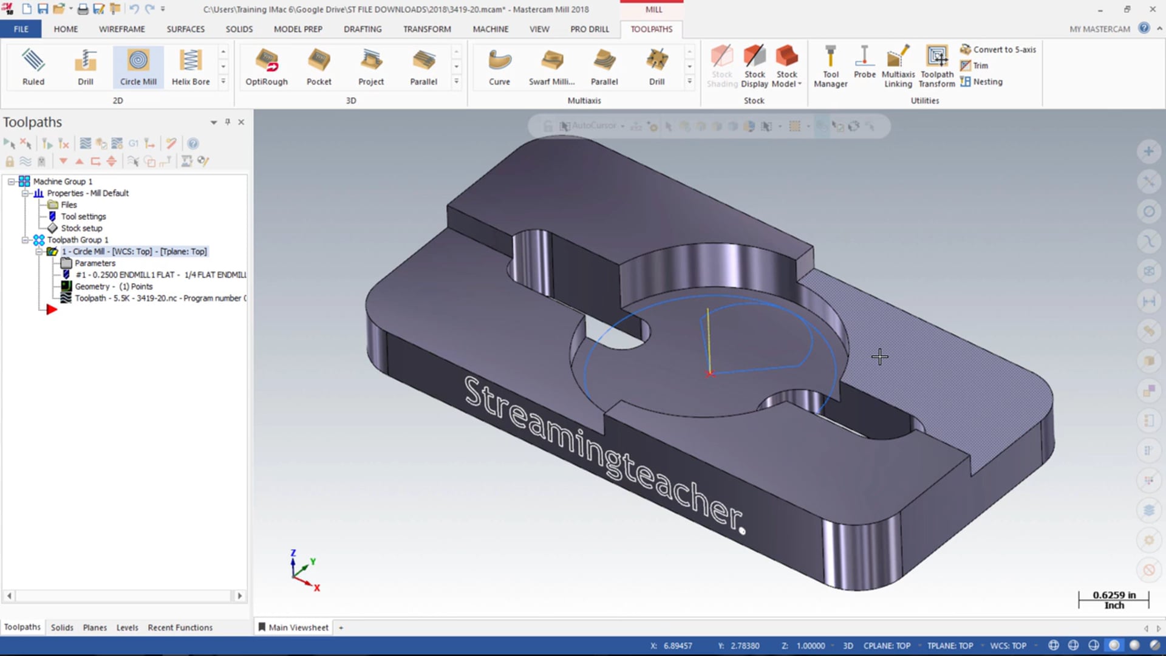Screen dimensions: 1166x656
Task: Open the Tool settings item
Action: coord(83,217)
